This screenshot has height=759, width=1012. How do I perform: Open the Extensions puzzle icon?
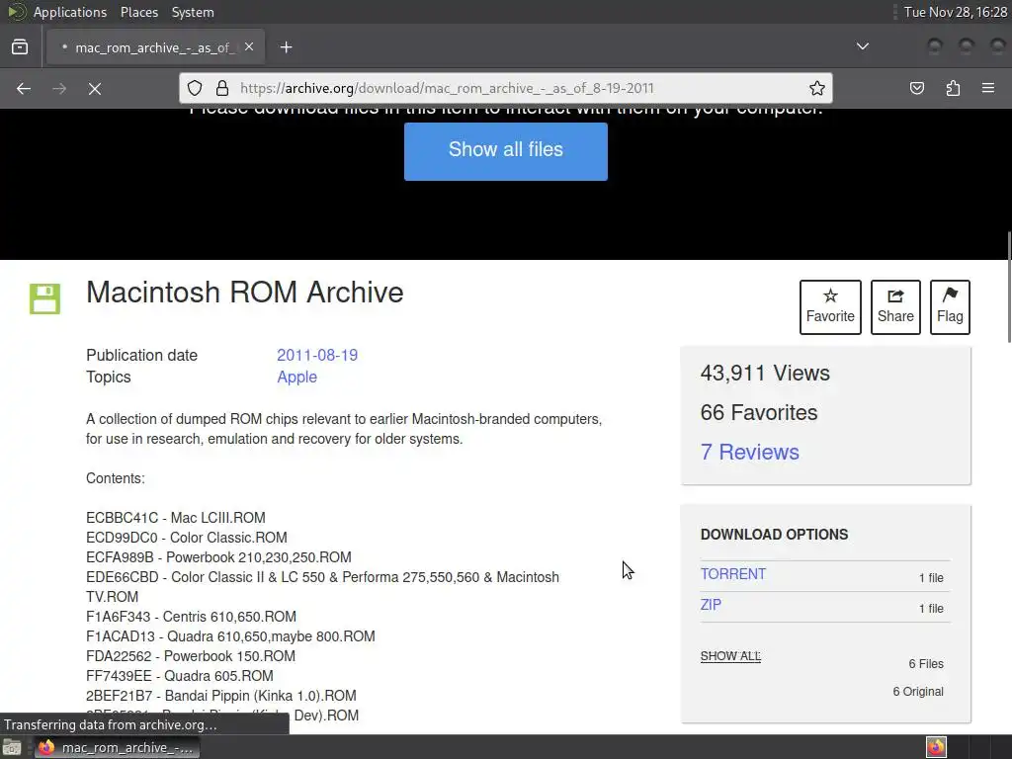coord(953,88)
